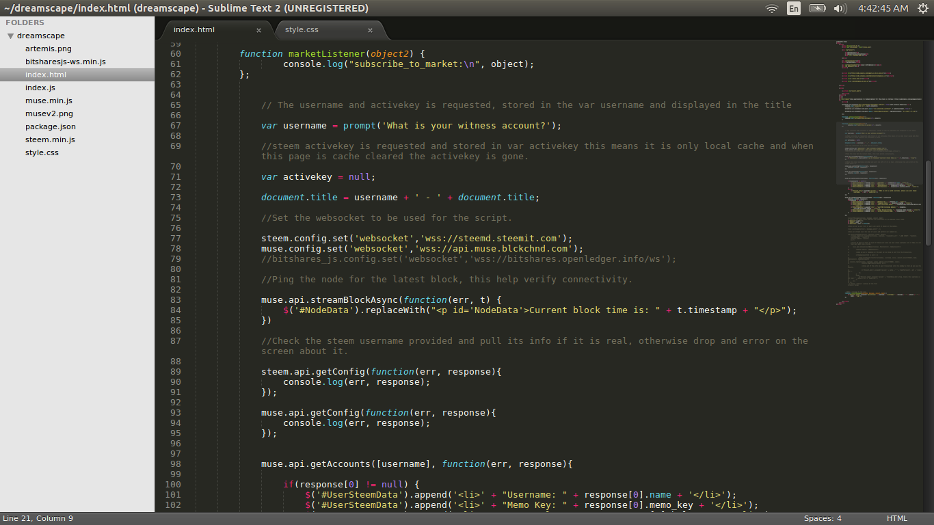Open the sound volume indicator
934x525 pixels.
pos(840,8)
